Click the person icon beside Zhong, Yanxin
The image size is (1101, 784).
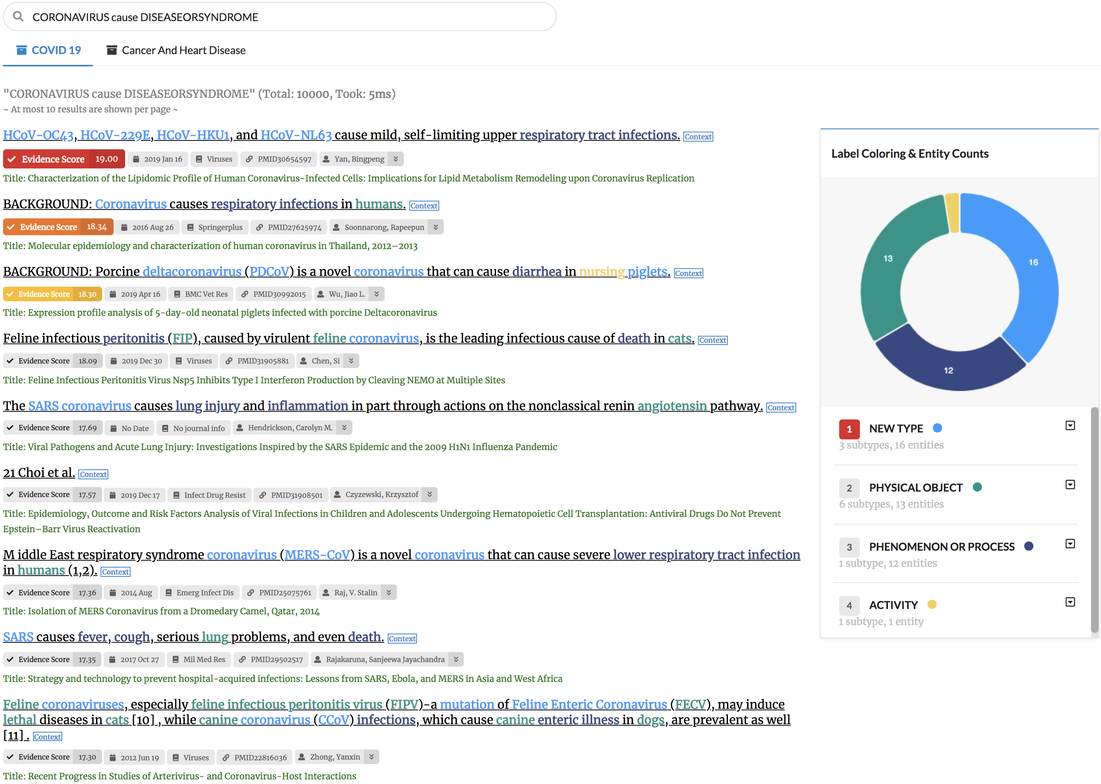pos(302,757)
